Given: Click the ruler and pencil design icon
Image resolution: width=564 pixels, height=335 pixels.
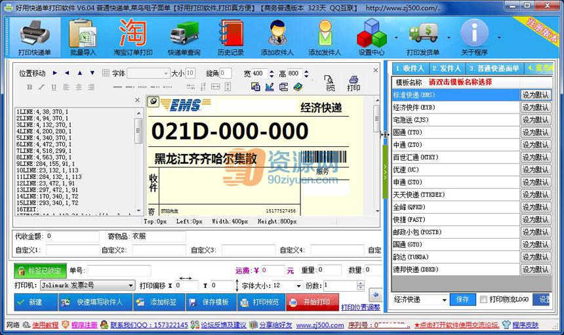Looking at the screenshot, I should coord(270,87).
